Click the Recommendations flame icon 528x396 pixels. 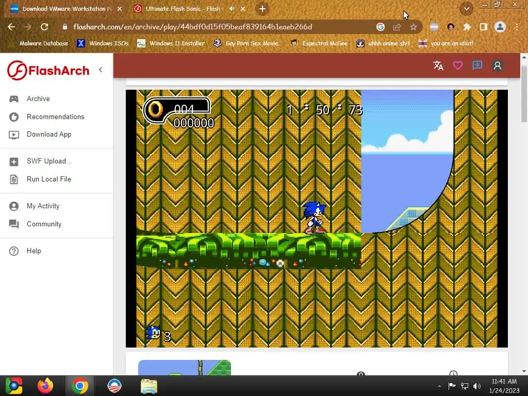(14, 117)
